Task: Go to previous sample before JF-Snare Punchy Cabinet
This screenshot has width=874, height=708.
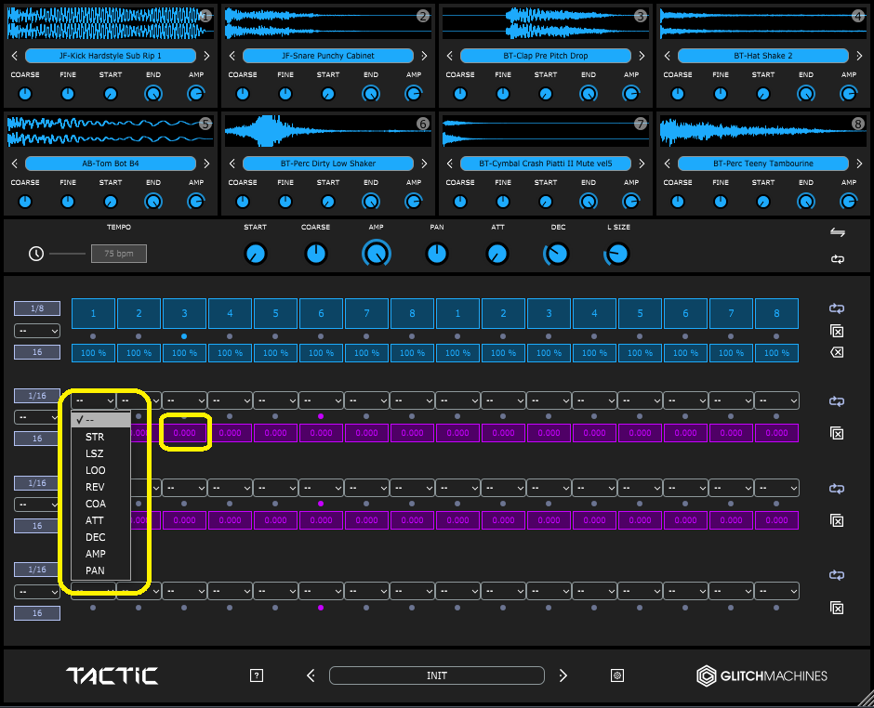Action: [232, 56]
